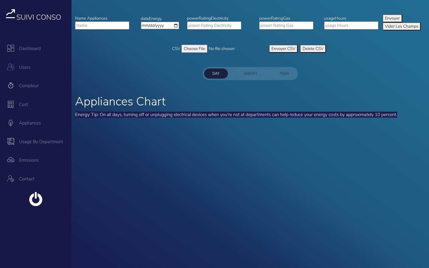The width and height of the screenshot is (429, 268).
Task: Focus the dateEnergy date field
Action: point(160,26)
